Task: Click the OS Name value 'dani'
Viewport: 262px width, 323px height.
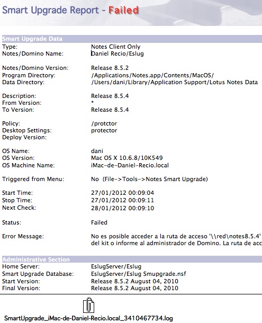Action: [x=97, y=151]
